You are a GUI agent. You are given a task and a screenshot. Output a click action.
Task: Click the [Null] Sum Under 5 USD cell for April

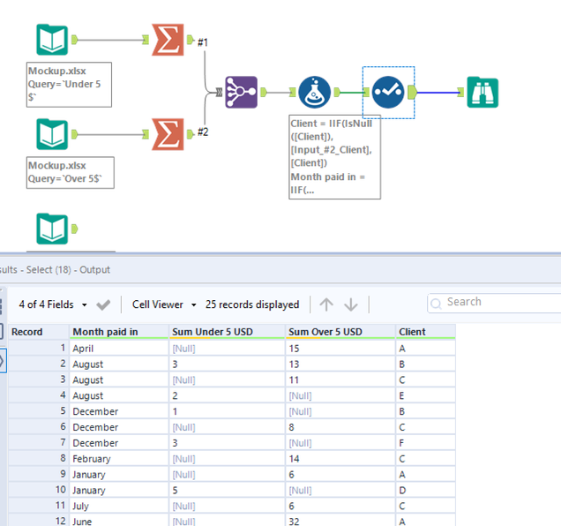point(227,348)
